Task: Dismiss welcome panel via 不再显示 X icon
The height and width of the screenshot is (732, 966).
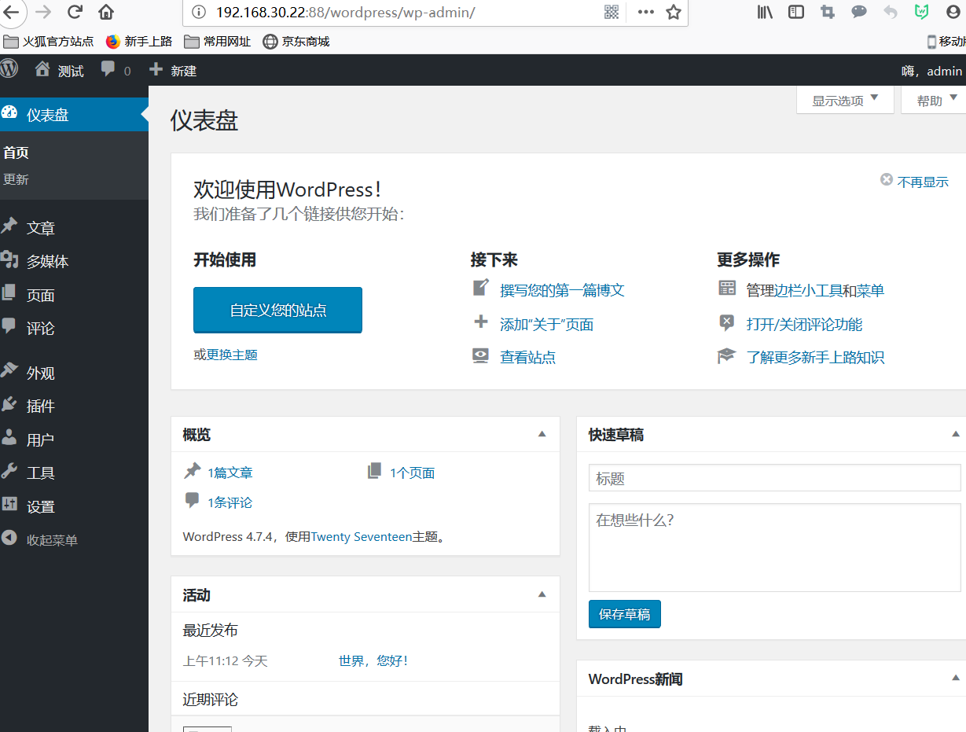Action: pyautogui.click(x=887, y=180)
